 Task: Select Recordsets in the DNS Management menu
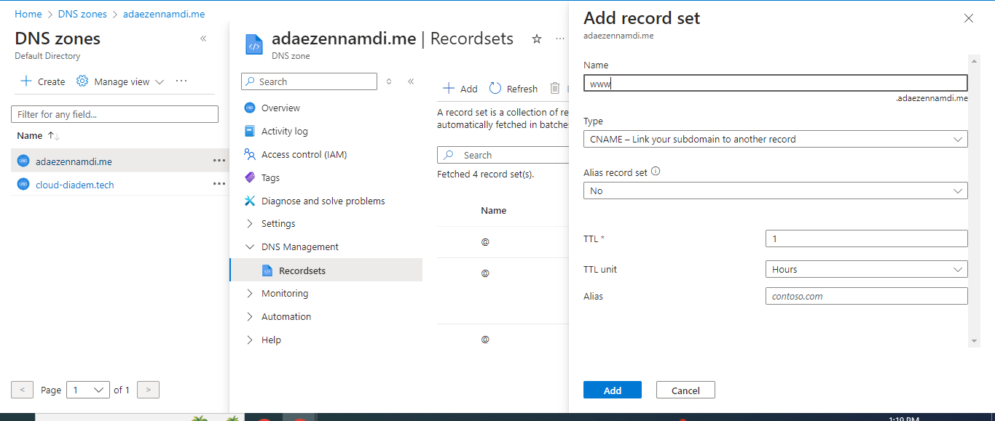(302, 270)
